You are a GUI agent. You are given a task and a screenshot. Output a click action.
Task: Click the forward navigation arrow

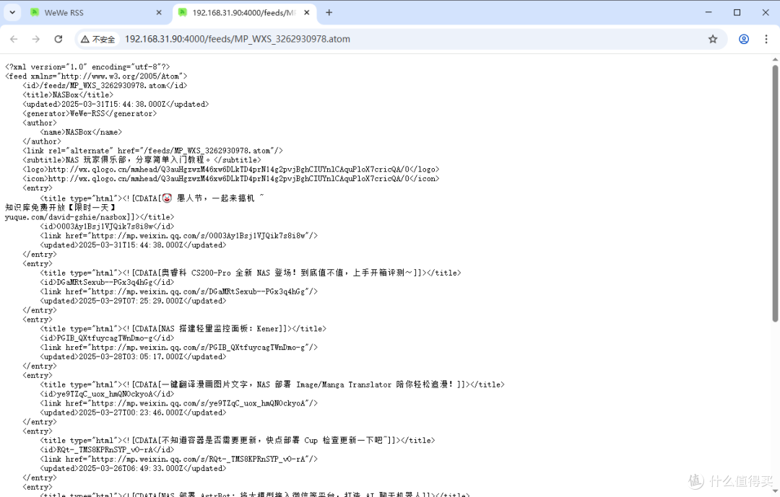35,39
